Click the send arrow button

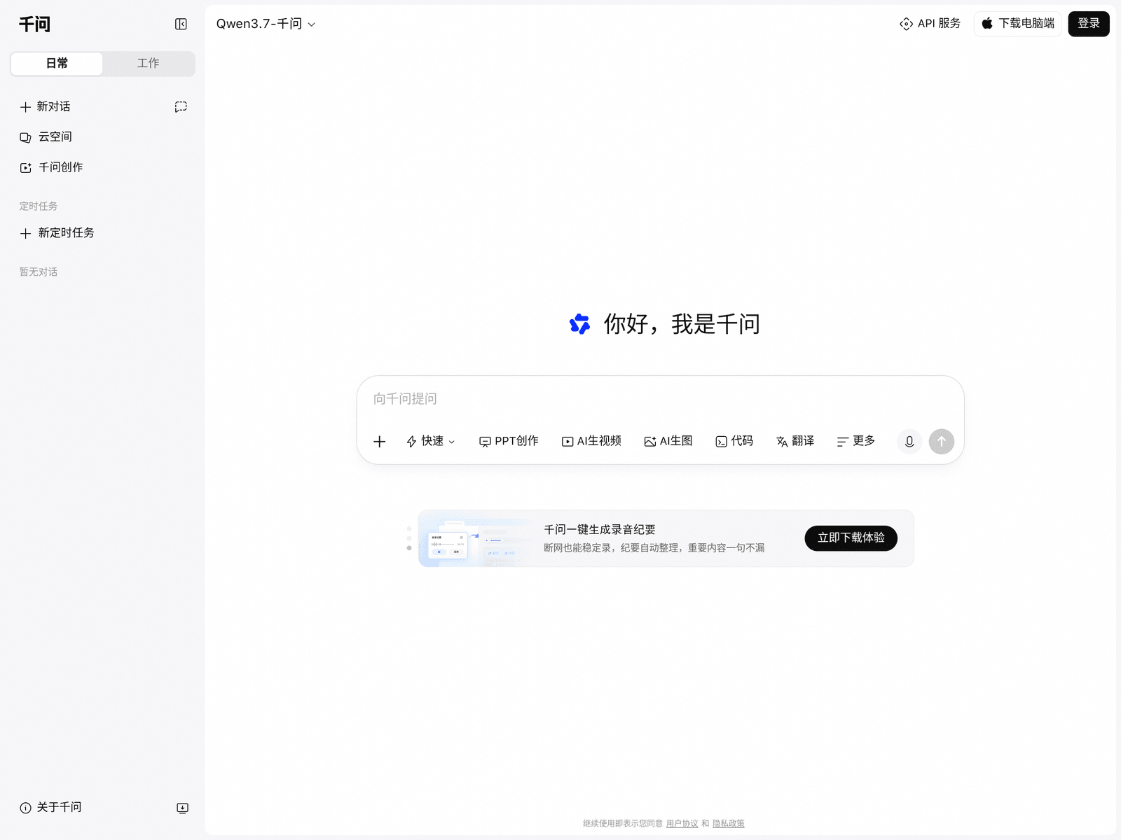942,442
